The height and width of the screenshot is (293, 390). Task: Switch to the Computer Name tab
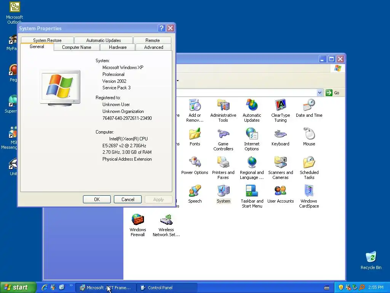point(77,47)
